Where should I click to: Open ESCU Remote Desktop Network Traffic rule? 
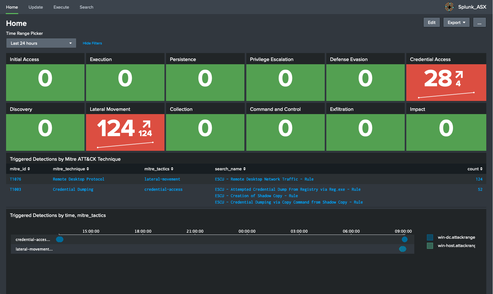click(x=264, y=179)
